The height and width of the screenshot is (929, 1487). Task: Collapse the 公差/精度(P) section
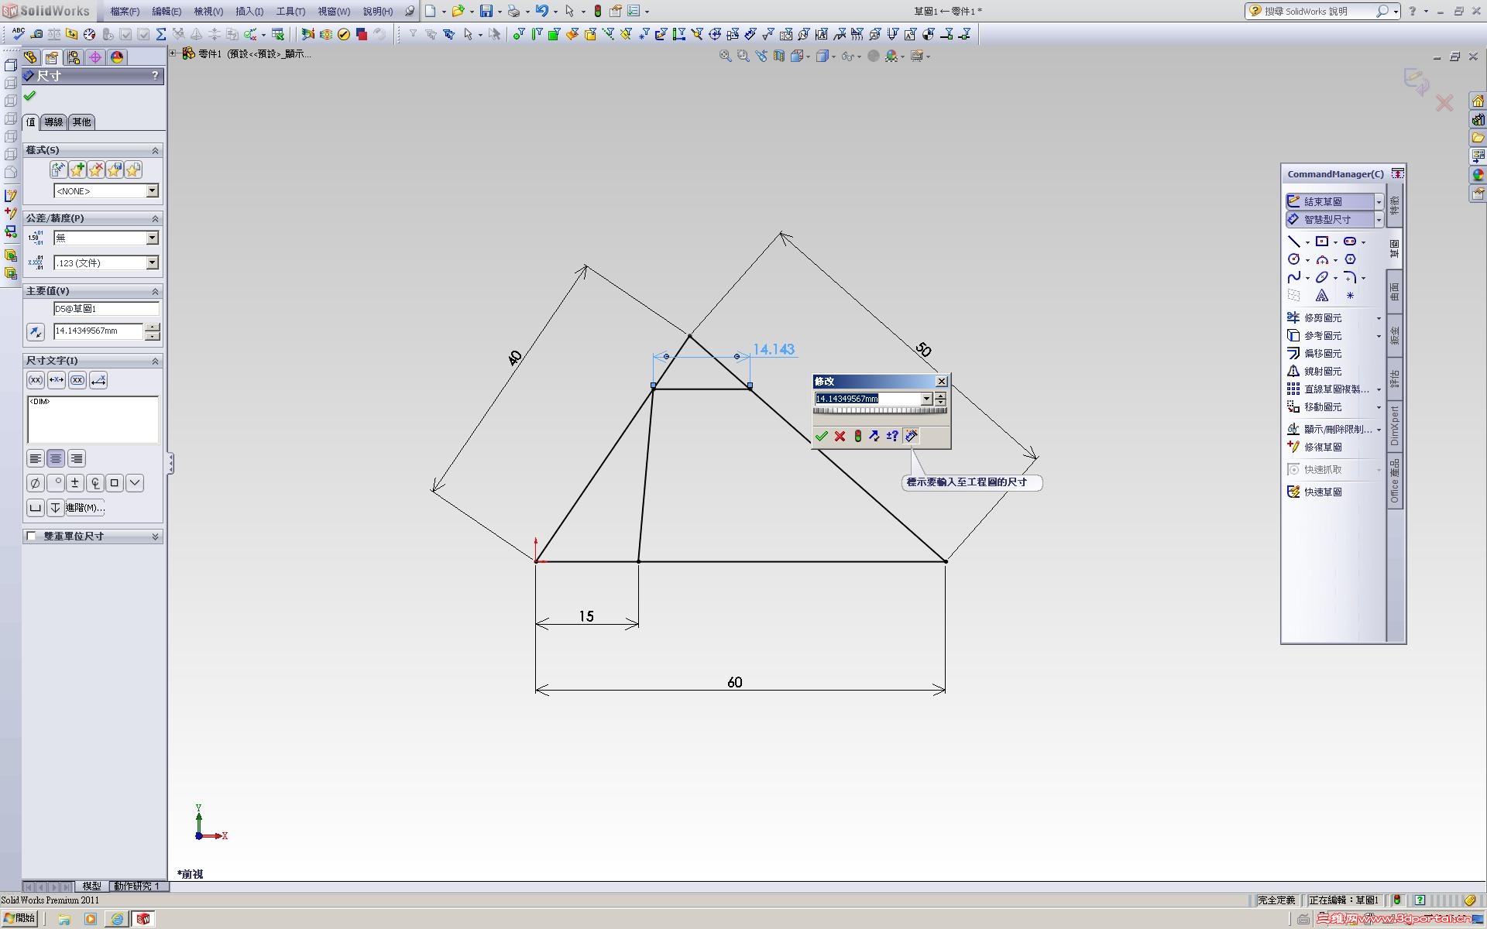point(155,218)
